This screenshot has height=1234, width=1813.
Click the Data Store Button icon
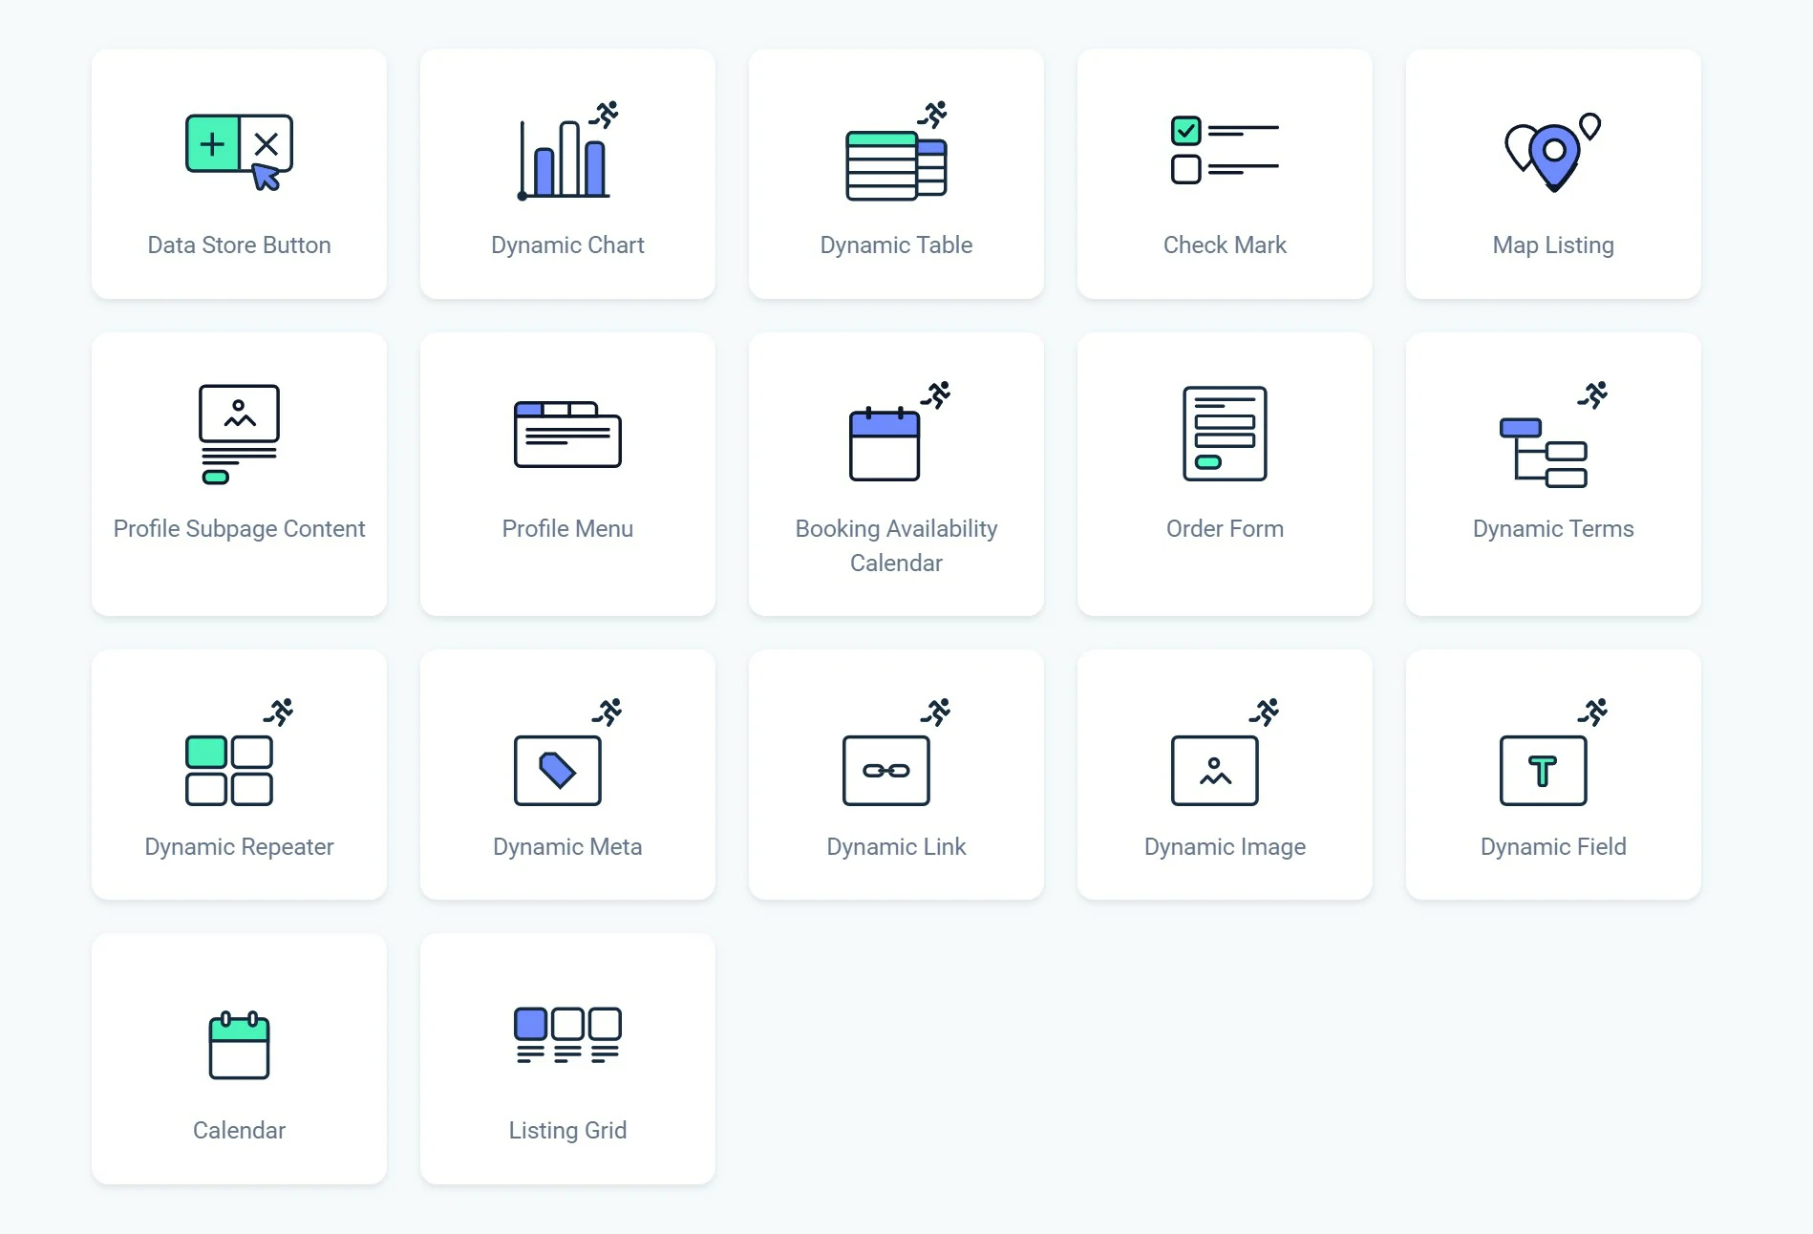click(239, 152)
